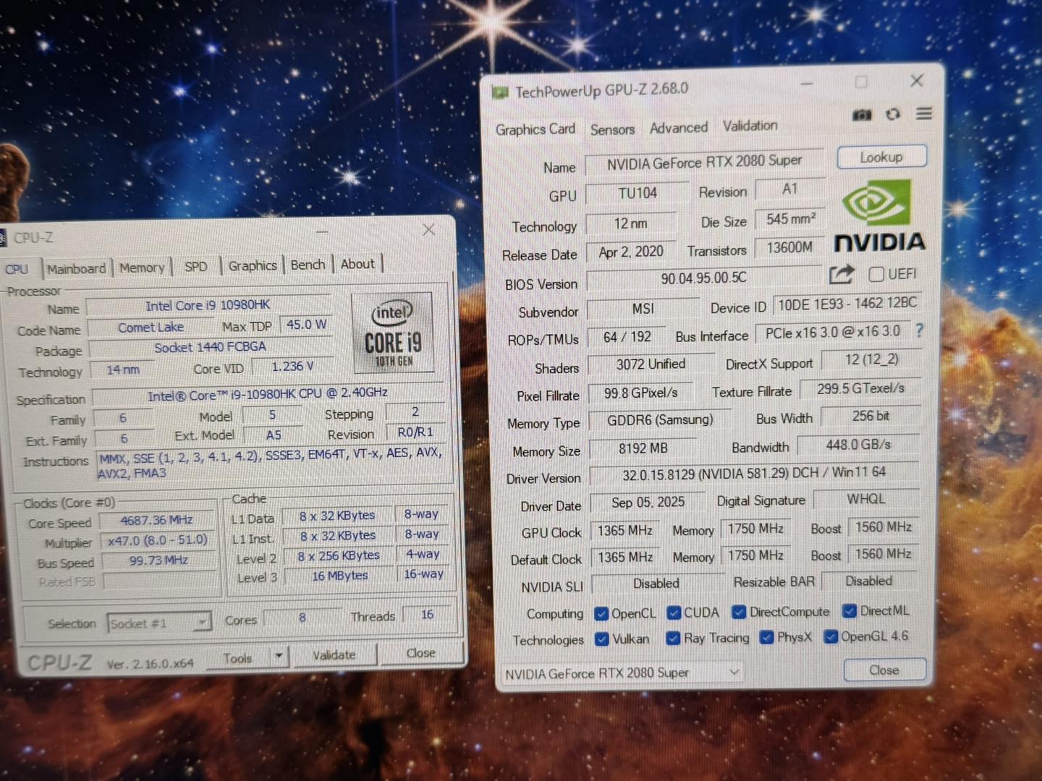This screenshot has height=781, width=1042.
Task: Click the Tools button in CPU-Z
Action: point(237,658)
